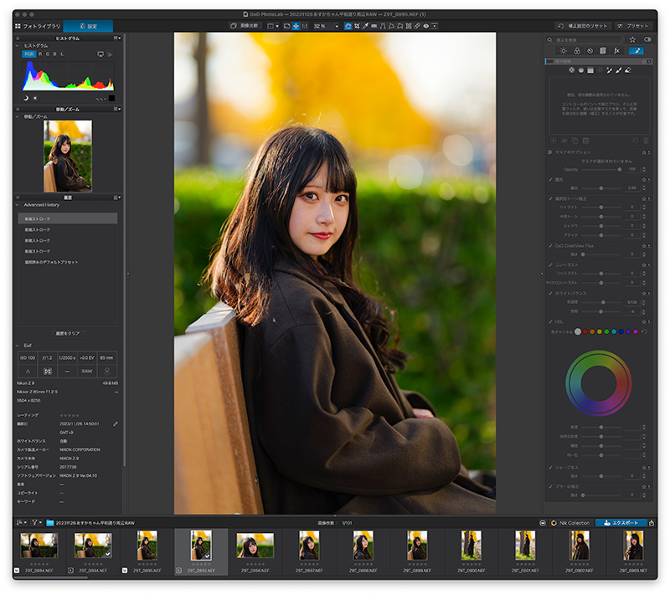The image size is (670, 595).
Task: Select the Control Point local tool
Action: (571, 70)
